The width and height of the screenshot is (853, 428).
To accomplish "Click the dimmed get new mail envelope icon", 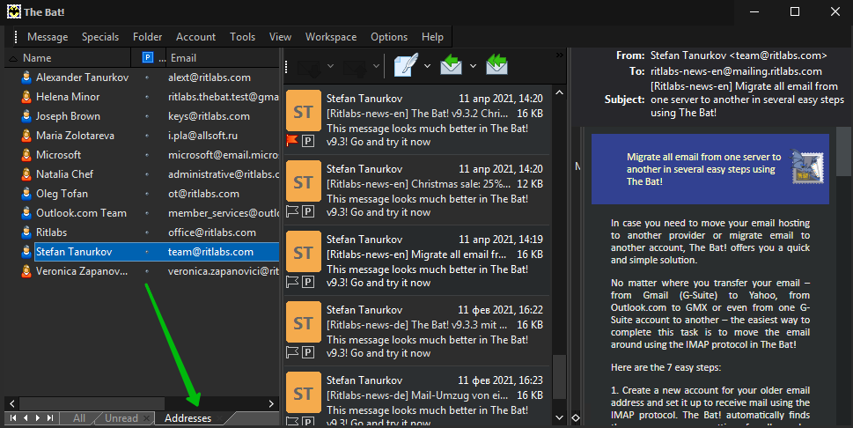I will [x=308, y=67].
